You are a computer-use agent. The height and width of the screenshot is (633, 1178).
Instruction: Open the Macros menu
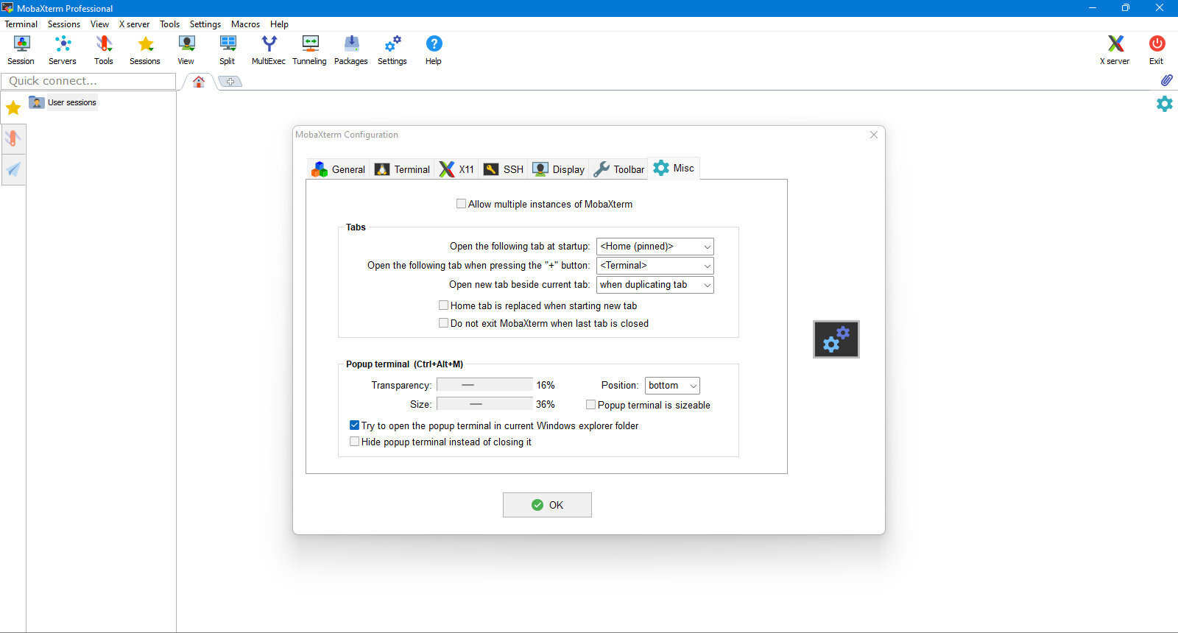click(x=245, y=24)
